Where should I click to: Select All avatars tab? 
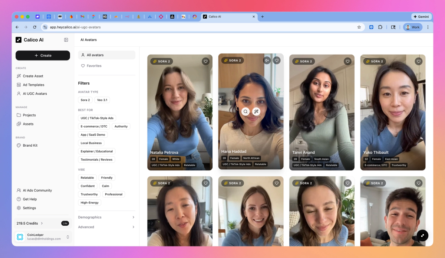(107, 55)
